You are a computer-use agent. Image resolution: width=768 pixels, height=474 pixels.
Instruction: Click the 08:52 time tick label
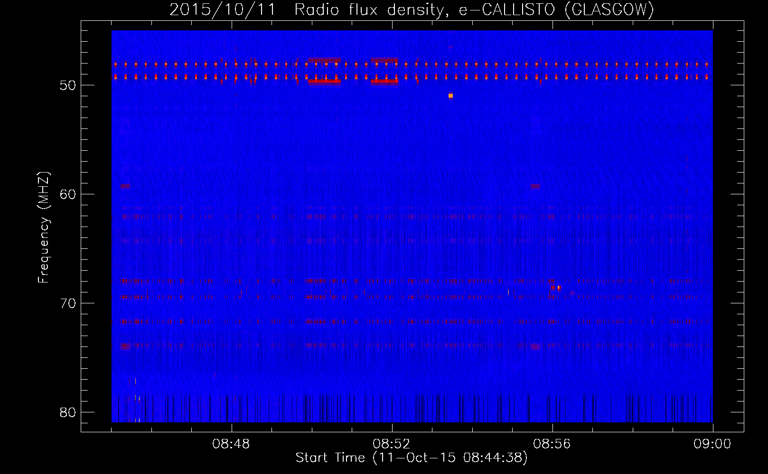pyautogui.click(x=392, y=444)
